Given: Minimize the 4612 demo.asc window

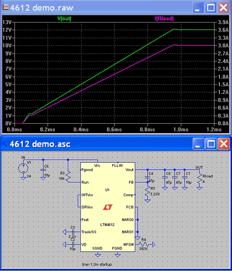Looking at the screenshot, I should 198,144.
